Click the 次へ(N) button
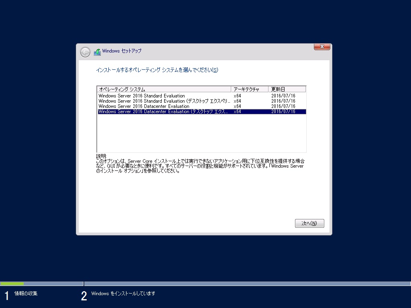This screenshot has width=411, height=308. pyautogui.click(x=309, y=223)
